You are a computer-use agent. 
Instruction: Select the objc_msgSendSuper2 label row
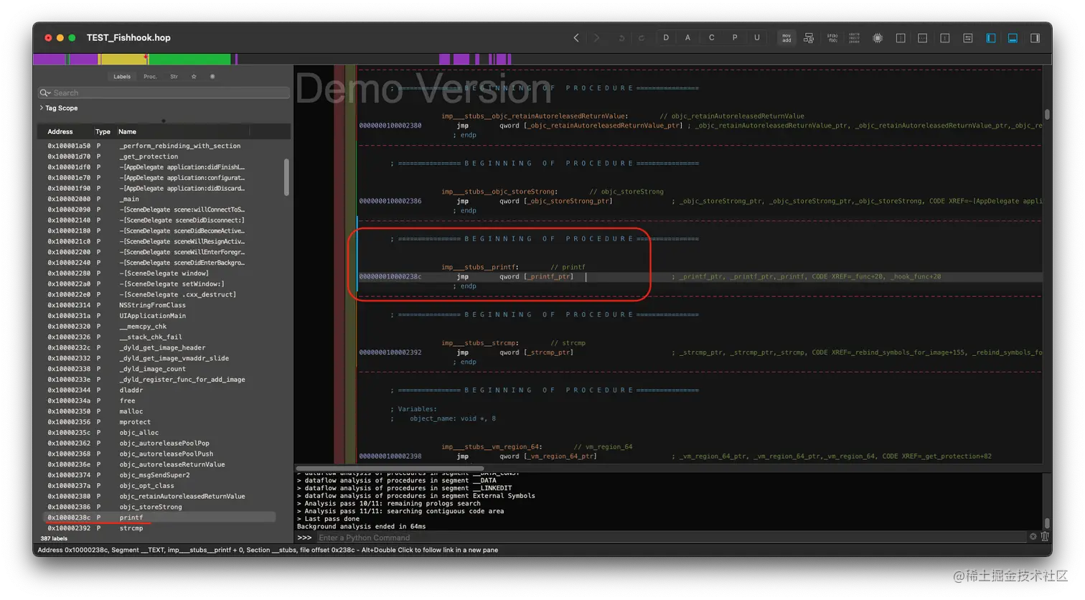pyautogui.click(x=161, y=475)
